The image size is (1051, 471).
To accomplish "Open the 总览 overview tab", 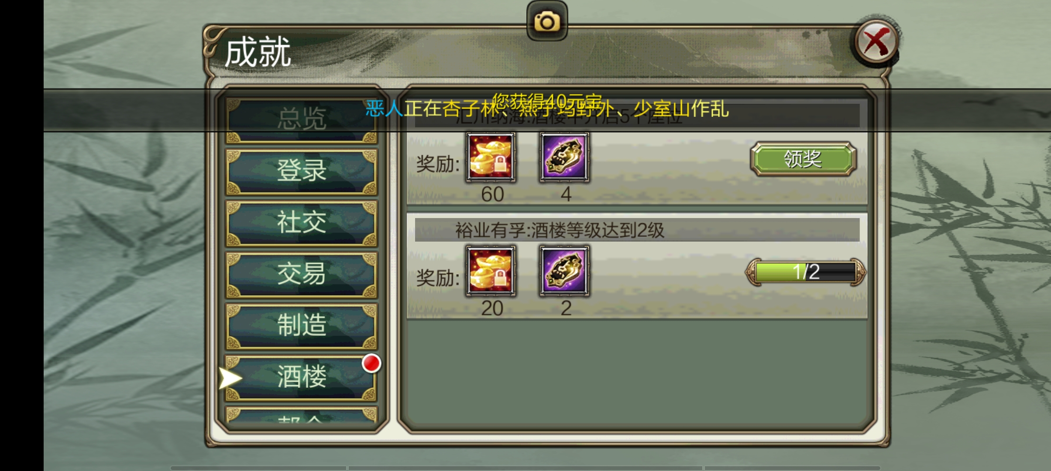I will coord(301,118).
